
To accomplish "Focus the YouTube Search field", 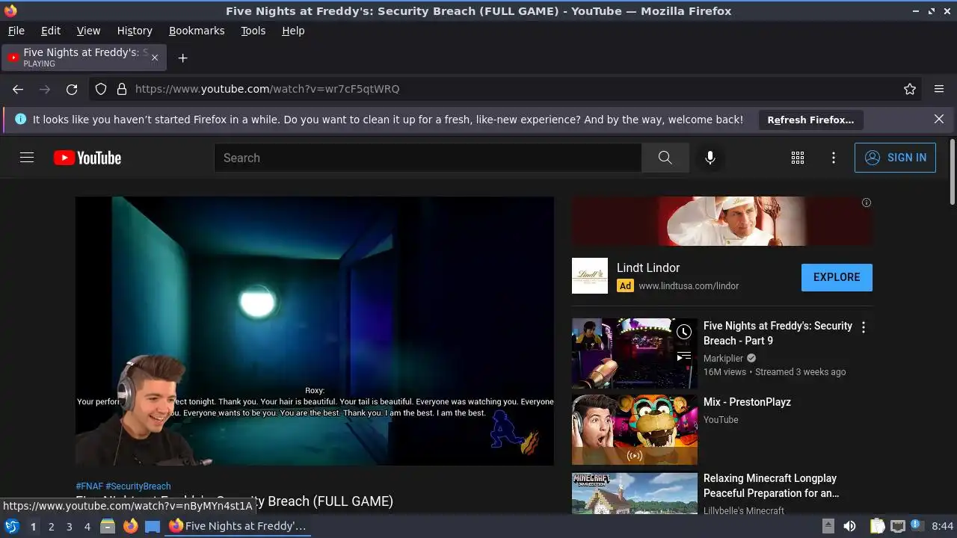I will [428, 158].
